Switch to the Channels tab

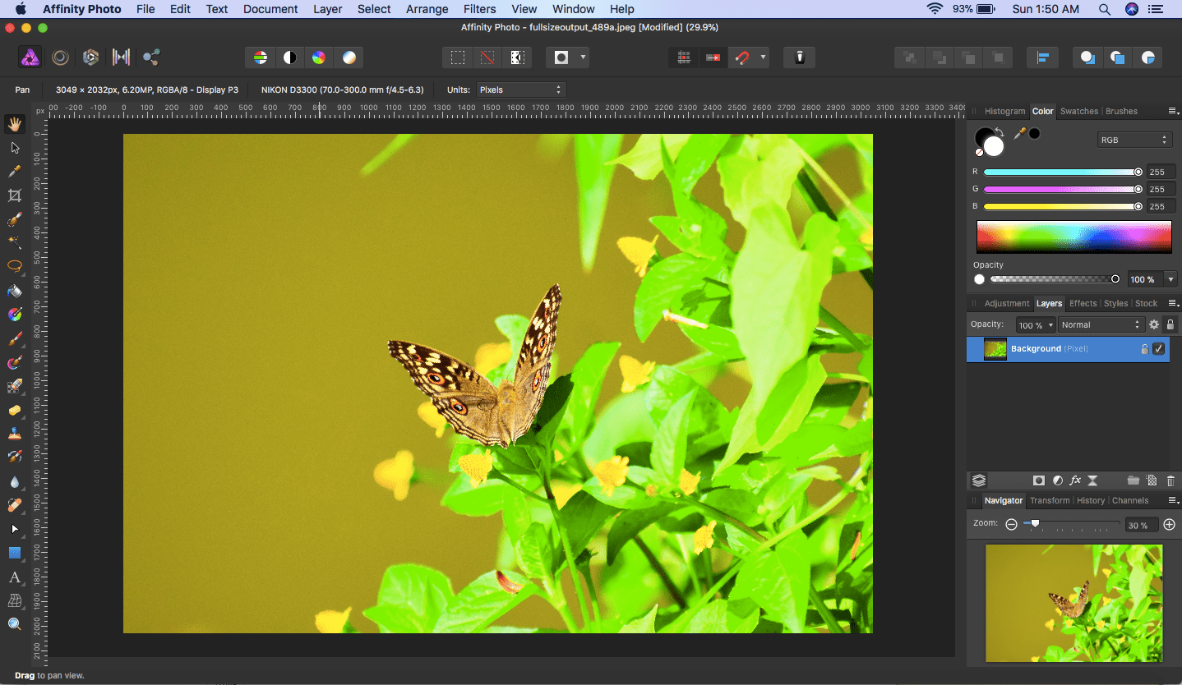click(1129, 500)
